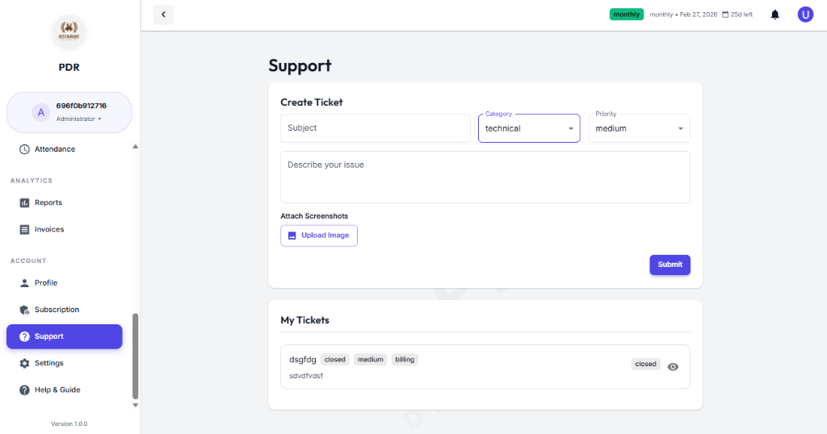Collapse sidebar with back chevron button

coord(163,15)
